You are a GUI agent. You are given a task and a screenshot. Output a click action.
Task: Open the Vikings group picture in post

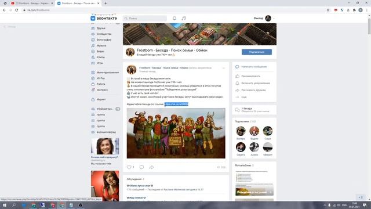coord(176,133)
